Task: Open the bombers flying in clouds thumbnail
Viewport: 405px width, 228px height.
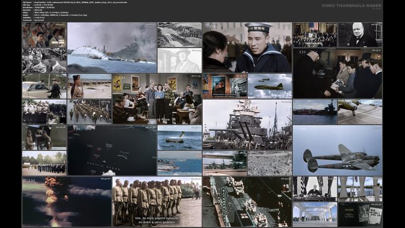Action: click(x=270, y=86)
